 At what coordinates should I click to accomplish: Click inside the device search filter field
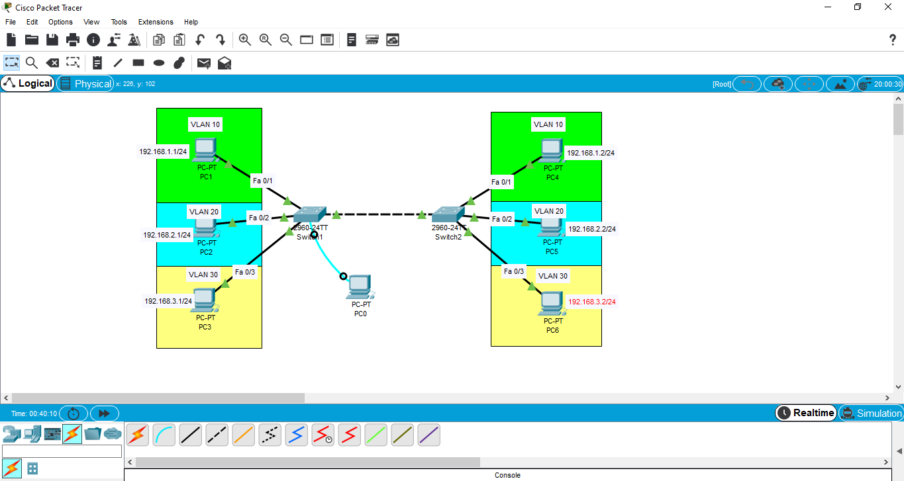pyautogui.click(x=62, y=451)
